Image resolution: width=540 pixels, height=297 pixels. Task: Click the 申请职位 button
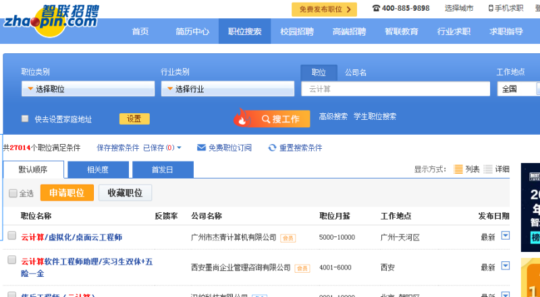[x=67, y=193]
